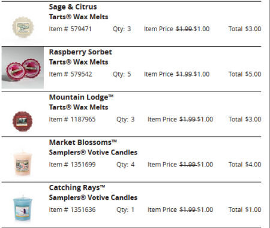Open the Catching Rays blue candle image

(23, 208)
